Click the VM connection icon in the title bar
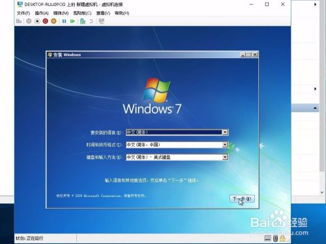The width and height of the screenshot is (326, 244). pyautogui.click(x=20, y=5)
